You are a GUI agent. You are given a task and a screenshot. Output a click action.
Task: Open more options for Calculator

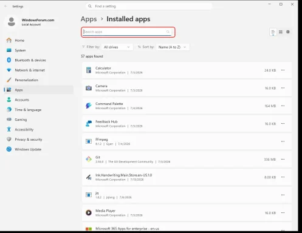tap(283, 70)
